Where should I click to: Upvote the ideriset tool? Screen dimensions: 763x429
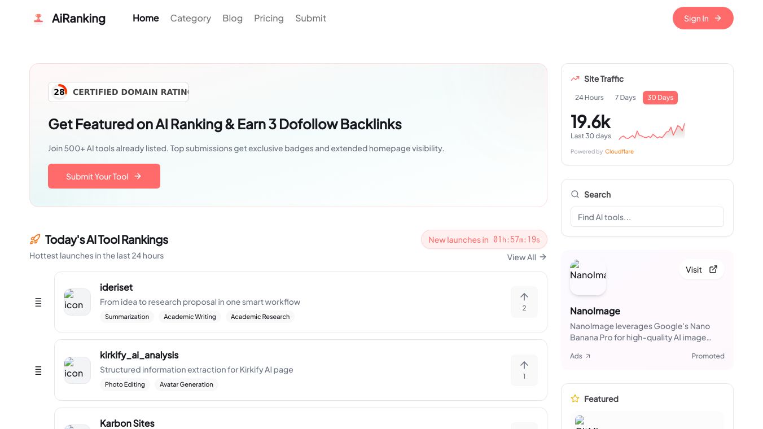point(524,301)
